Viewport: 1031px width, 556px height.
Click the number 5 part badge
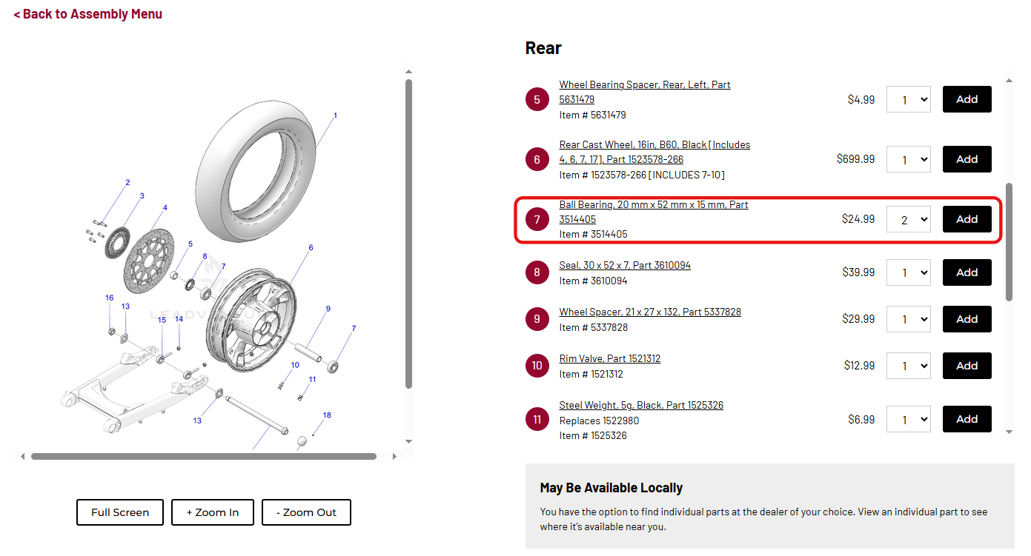537,99
